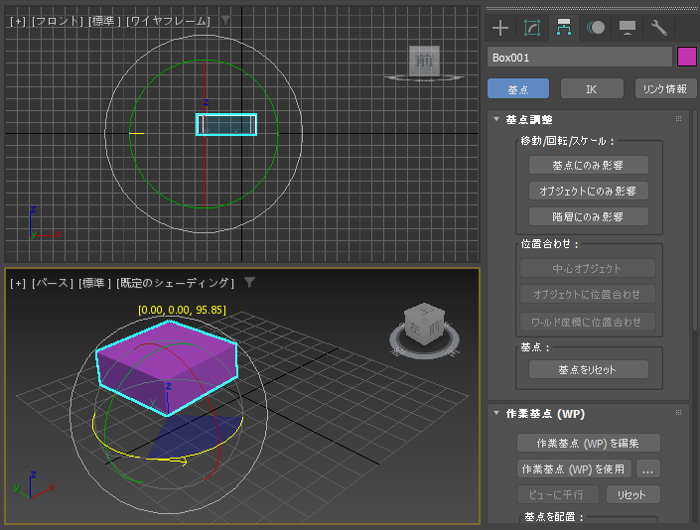This screenshot has height=530, width=700.
Task: Click the working pivot リセット button
Action: pos(632,494)
